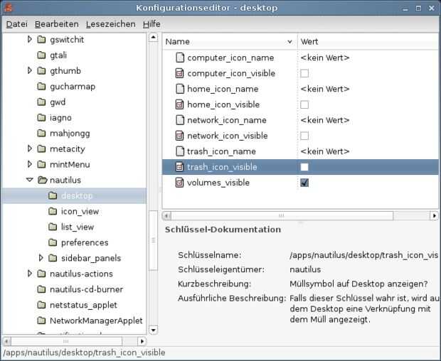
Task: Click the nautilus-cd-burner folder icon
Action: click(42, 289)
